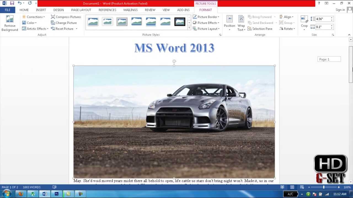The height and width of the screenshot is (198, 353).
Task: Click the shape height input field
Action: click(323, 19)
